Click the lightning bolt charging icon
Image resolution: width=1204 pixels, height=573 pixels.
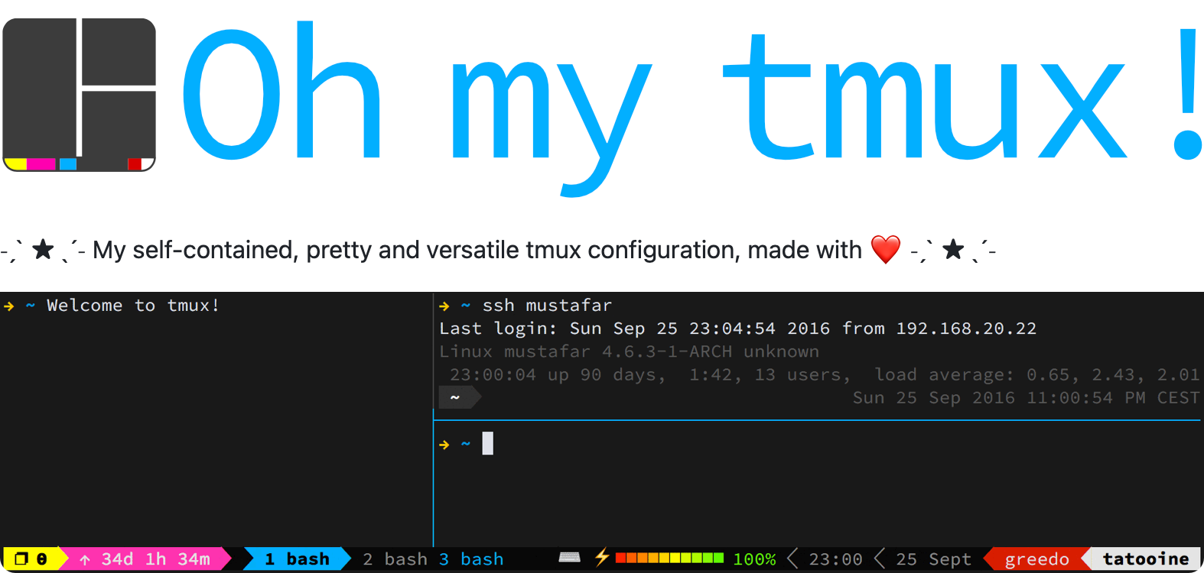(602, 557)
